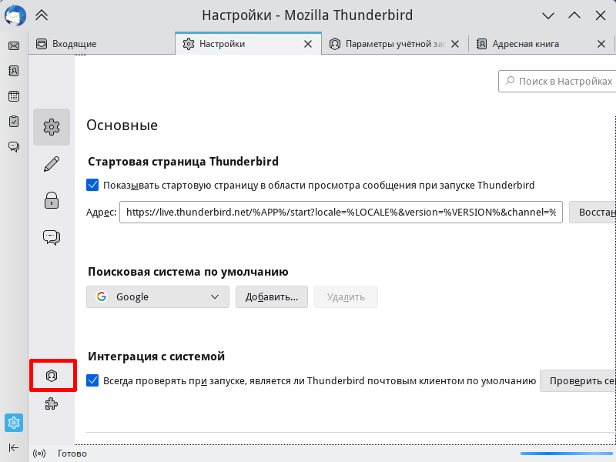Toggle default mail client check checkbox
This screenshot has width=616, height=462.
(x=92, y=380)
